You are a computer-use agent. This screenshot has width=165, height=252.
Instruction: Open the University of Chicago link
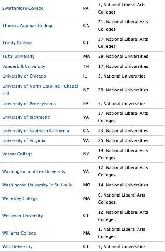click(x=24, y=76)
